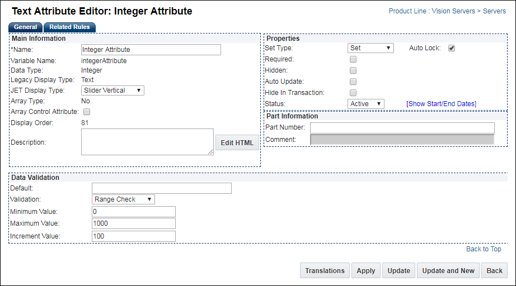Image resolution: width=516 pixels, height=286 pixels.
Task: Uncheck the Auto Lock checkbox
Action: [452, 48]
